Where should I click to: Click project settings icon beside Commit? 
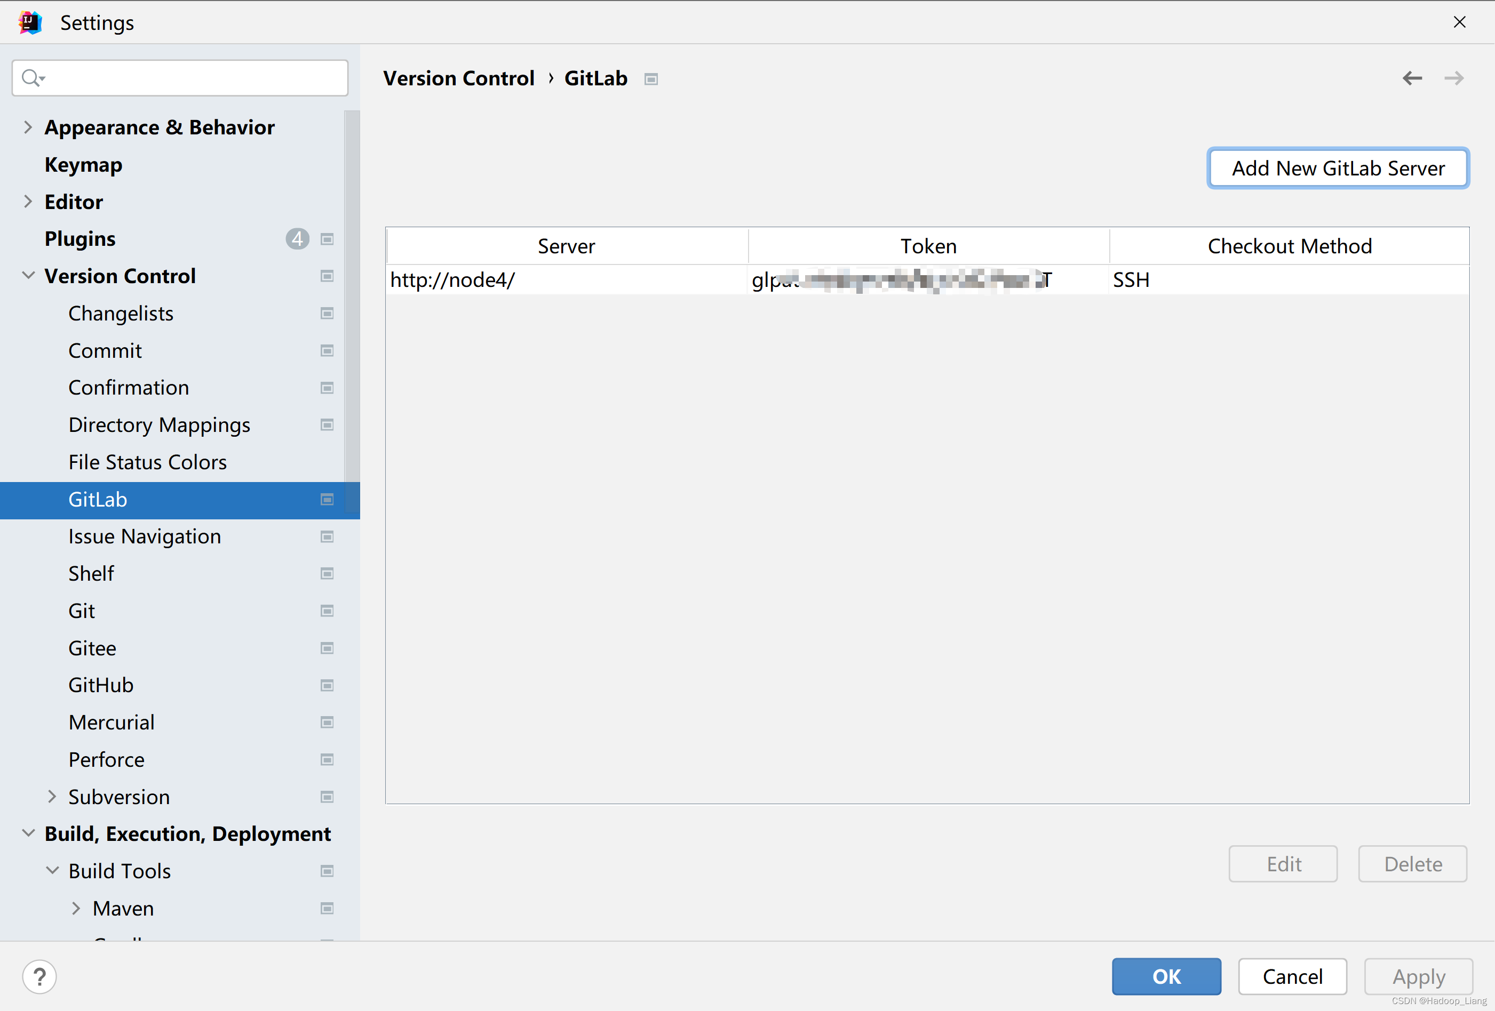tap(327, 351)
